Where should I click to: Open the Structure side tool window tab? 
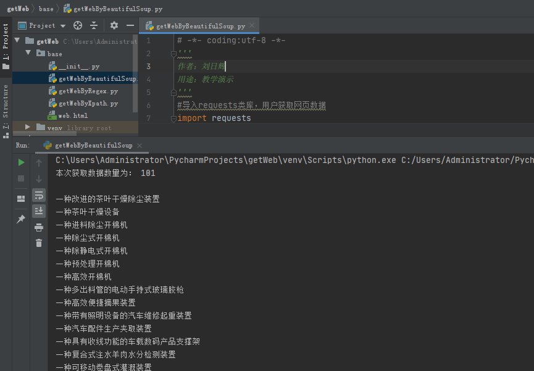(x=6, y=111)
